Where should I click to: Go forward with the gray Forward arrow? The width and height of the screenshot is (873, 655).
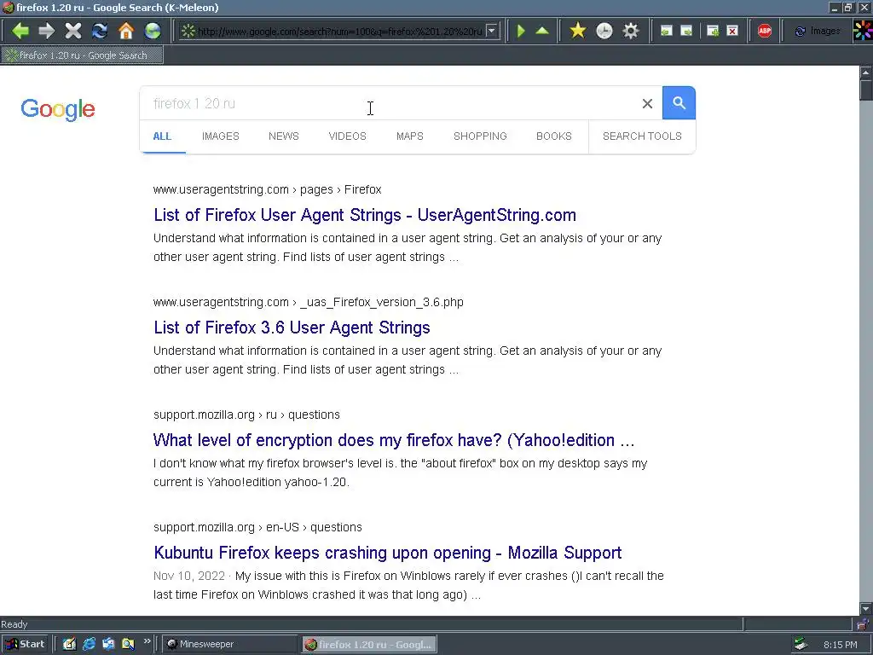[47, 31]
